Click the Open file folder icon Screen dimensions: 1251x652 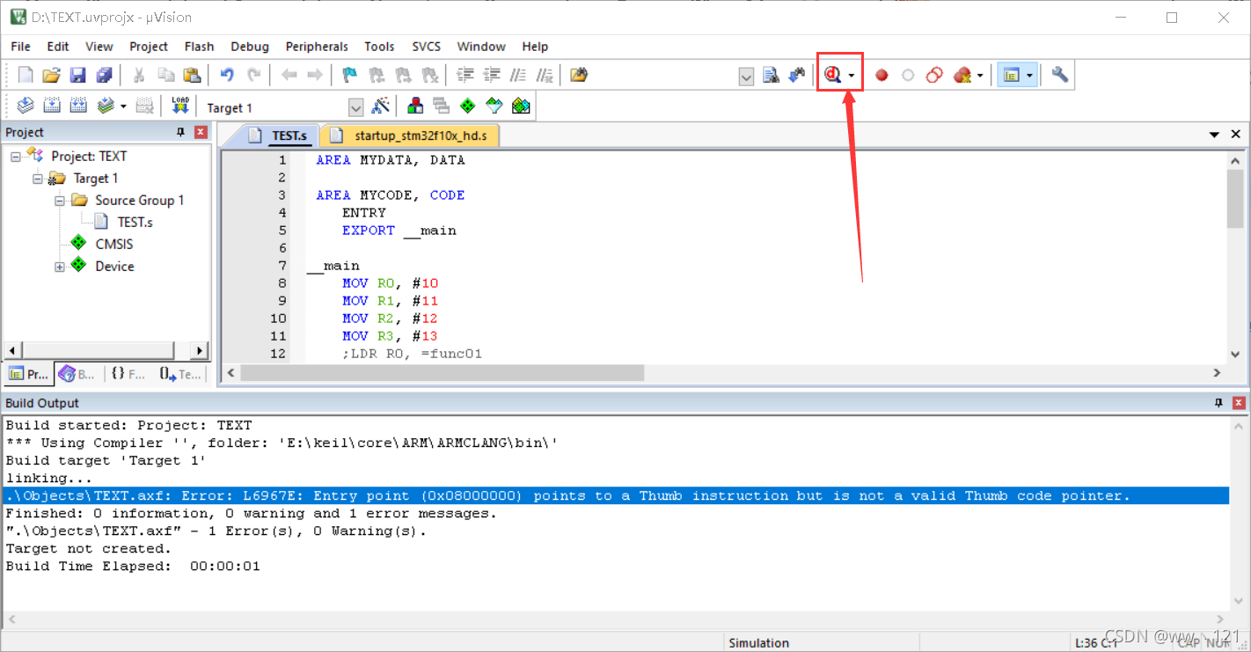pyautogui.click(x=51, y=76)
